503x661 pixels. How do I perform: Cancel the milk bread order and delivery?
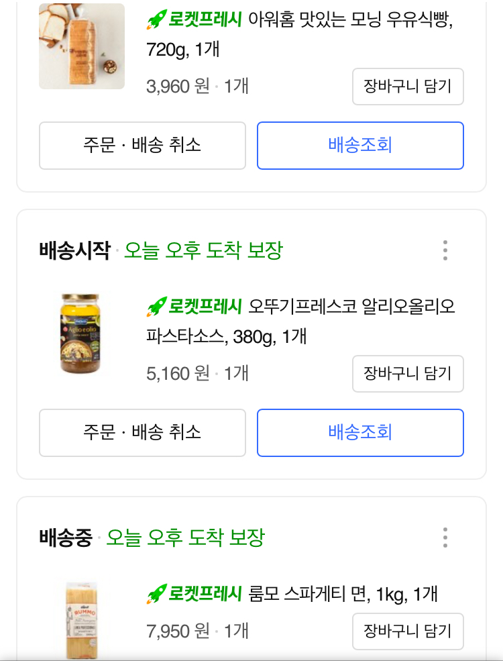[x=142, y=146]
